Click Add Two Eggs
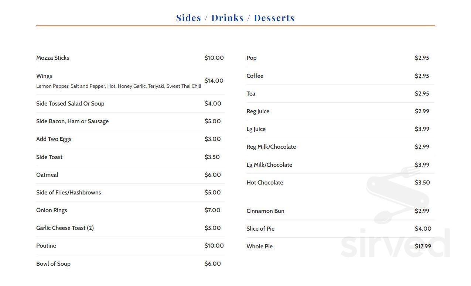The width and height of the screenshot is (471, 286). (54, 139)
